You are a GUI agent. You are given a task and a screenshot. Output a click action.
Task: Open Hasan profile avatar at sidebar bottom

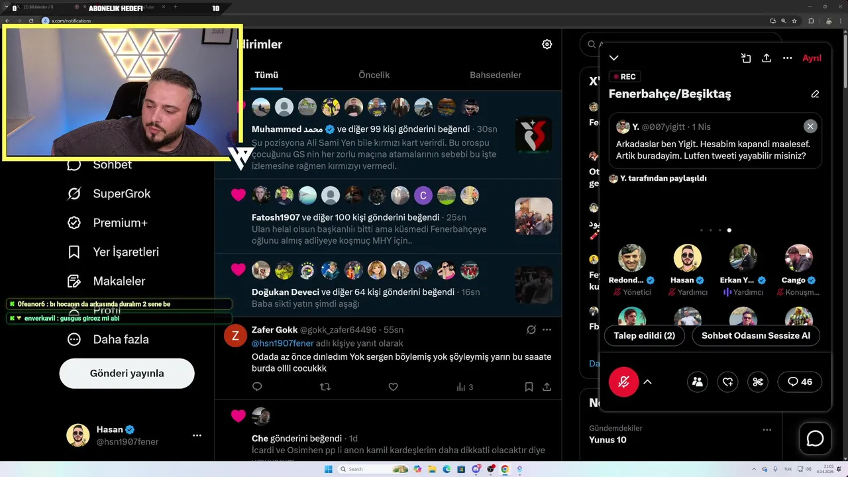point(78,435)
